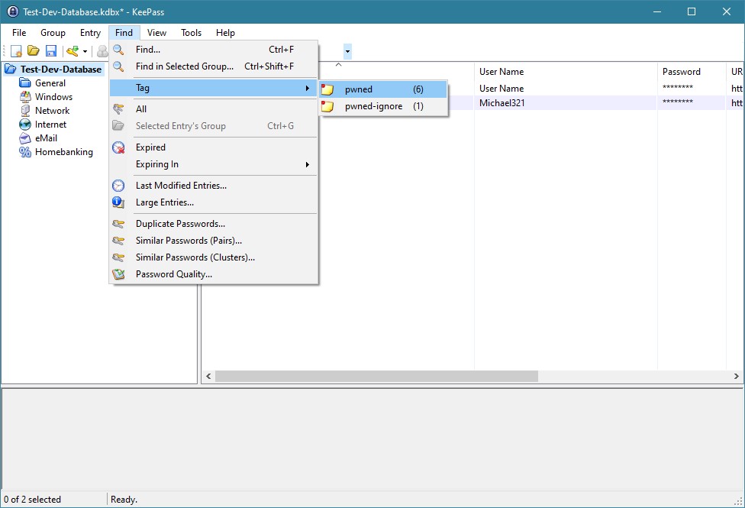Open the File menu
The width and height of the screenshot is (745, 508).
coord(19,32)
